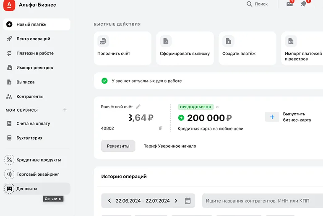Add a service with the МОИ СЕРВИСЫ plus
Screen dimensions: 323x216
[65, 110]
